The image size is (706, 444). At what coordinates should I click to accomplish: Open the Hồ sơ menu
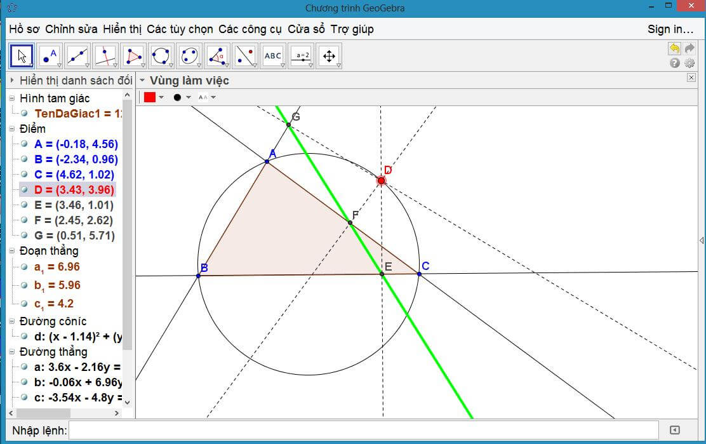pyautogui.click(x=24, y=29)
